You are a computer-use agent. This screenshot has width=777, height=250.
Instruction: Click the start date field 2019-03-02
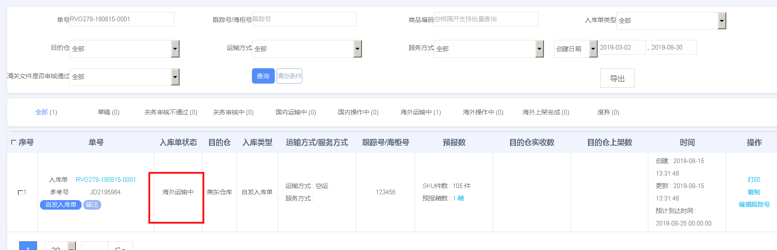click(x=622, y=47)
